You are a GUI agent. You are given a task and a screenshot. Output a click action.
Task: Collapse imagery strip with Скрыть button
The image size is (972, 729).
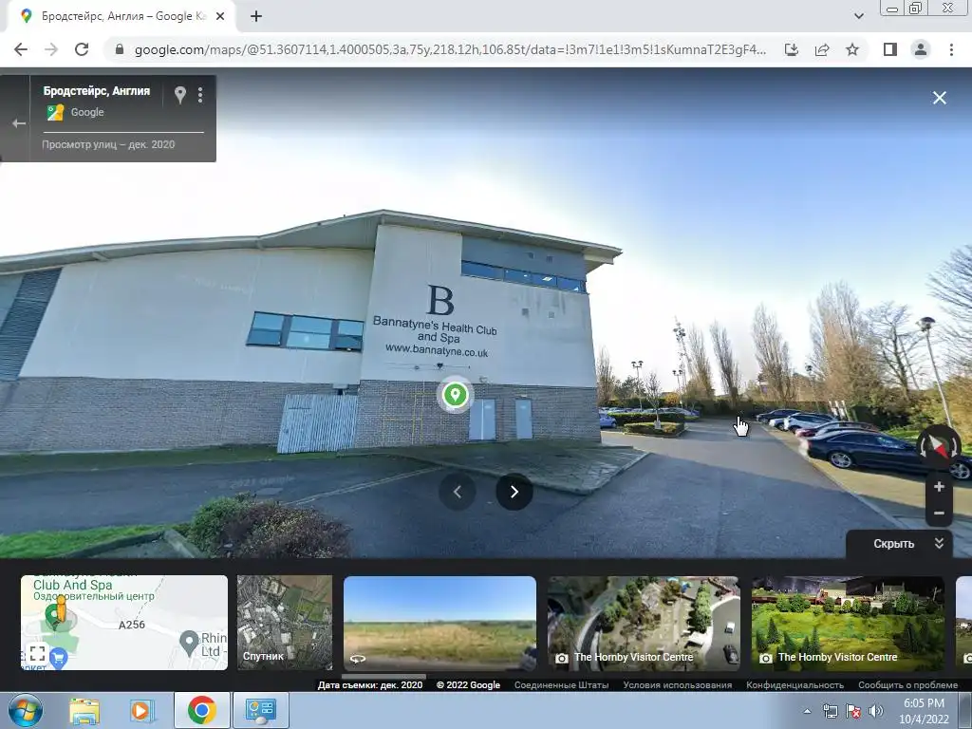pyautogui.click(x=899, y=544)
